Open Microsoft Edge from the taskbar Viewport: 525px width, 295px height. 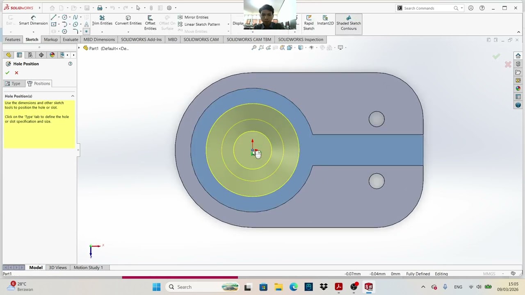[x=293, y=287]
